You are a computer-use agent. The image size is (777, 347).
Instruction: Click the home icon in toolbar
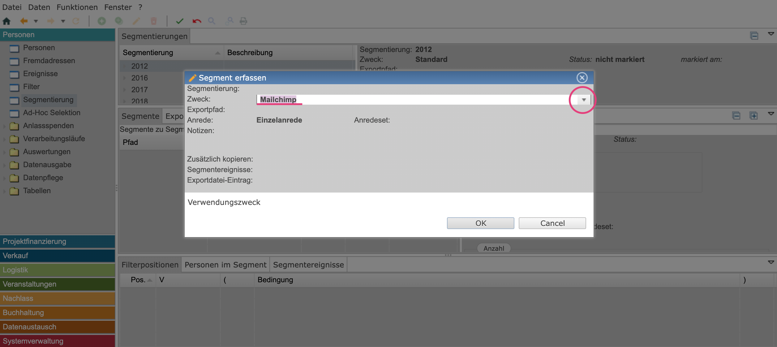tap(6, 21)
